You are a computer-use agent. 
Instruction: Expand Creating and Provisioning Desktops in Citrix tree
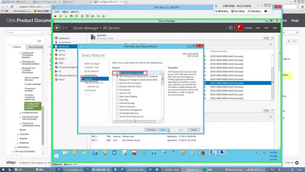tap(20, 53)
